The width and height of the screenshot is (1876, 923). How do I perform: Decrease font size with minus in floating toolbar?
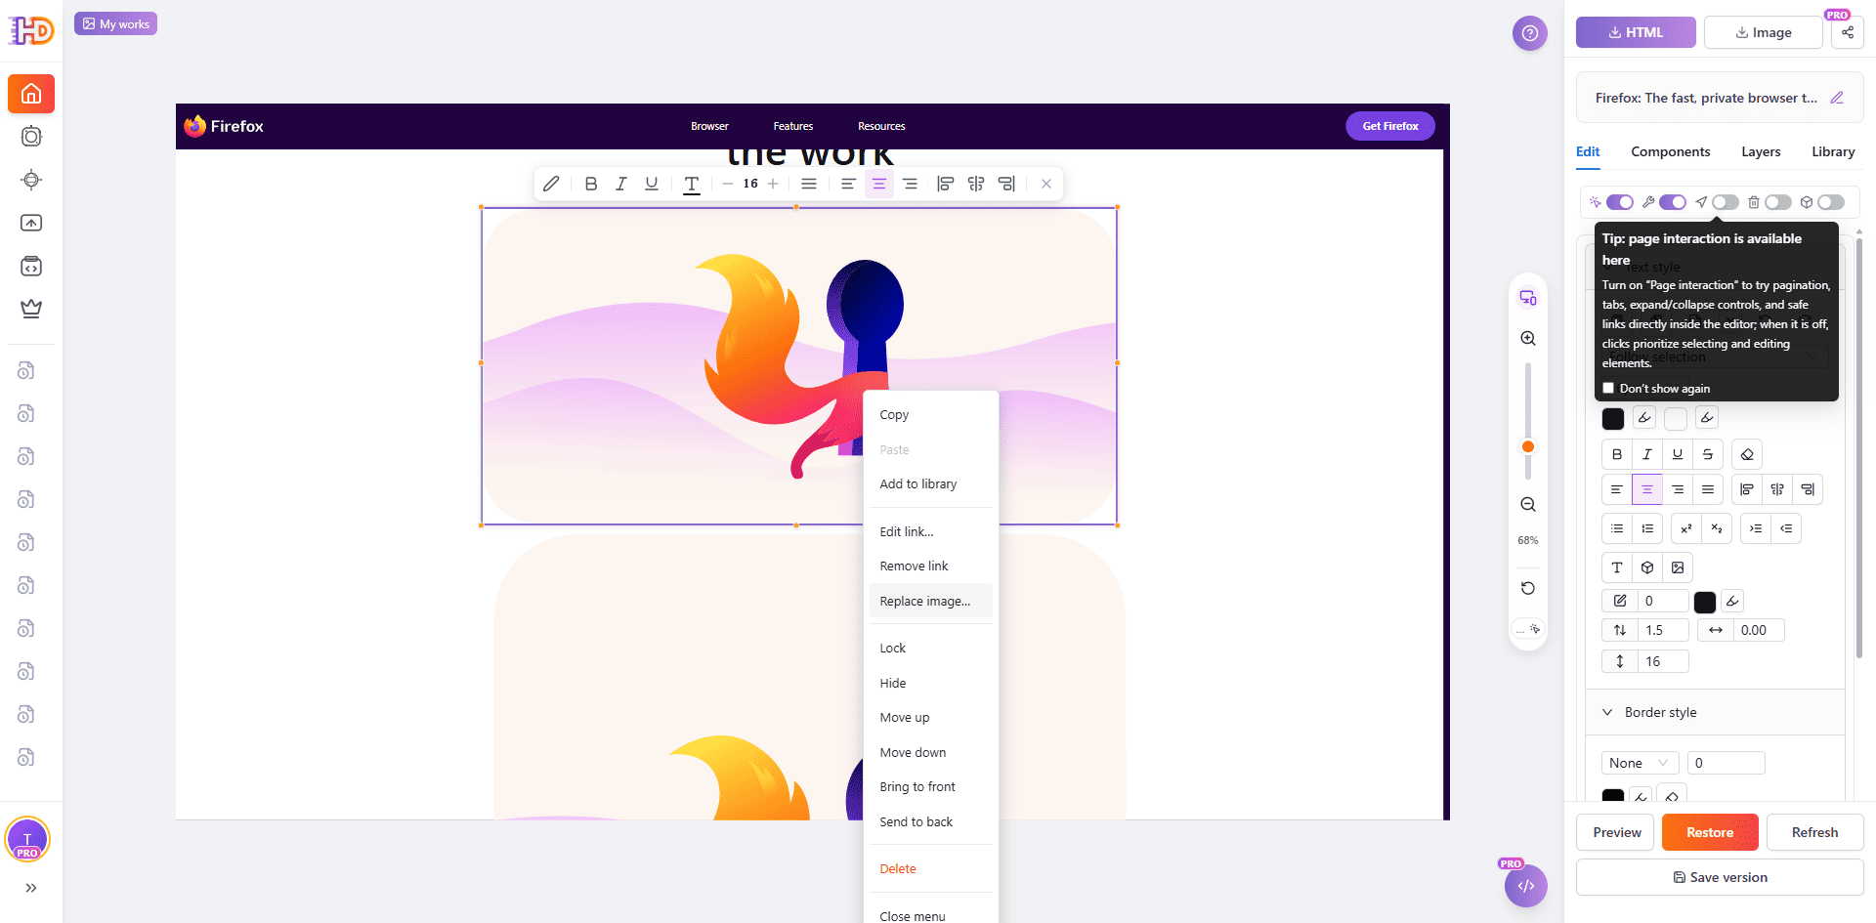(728, 184)
